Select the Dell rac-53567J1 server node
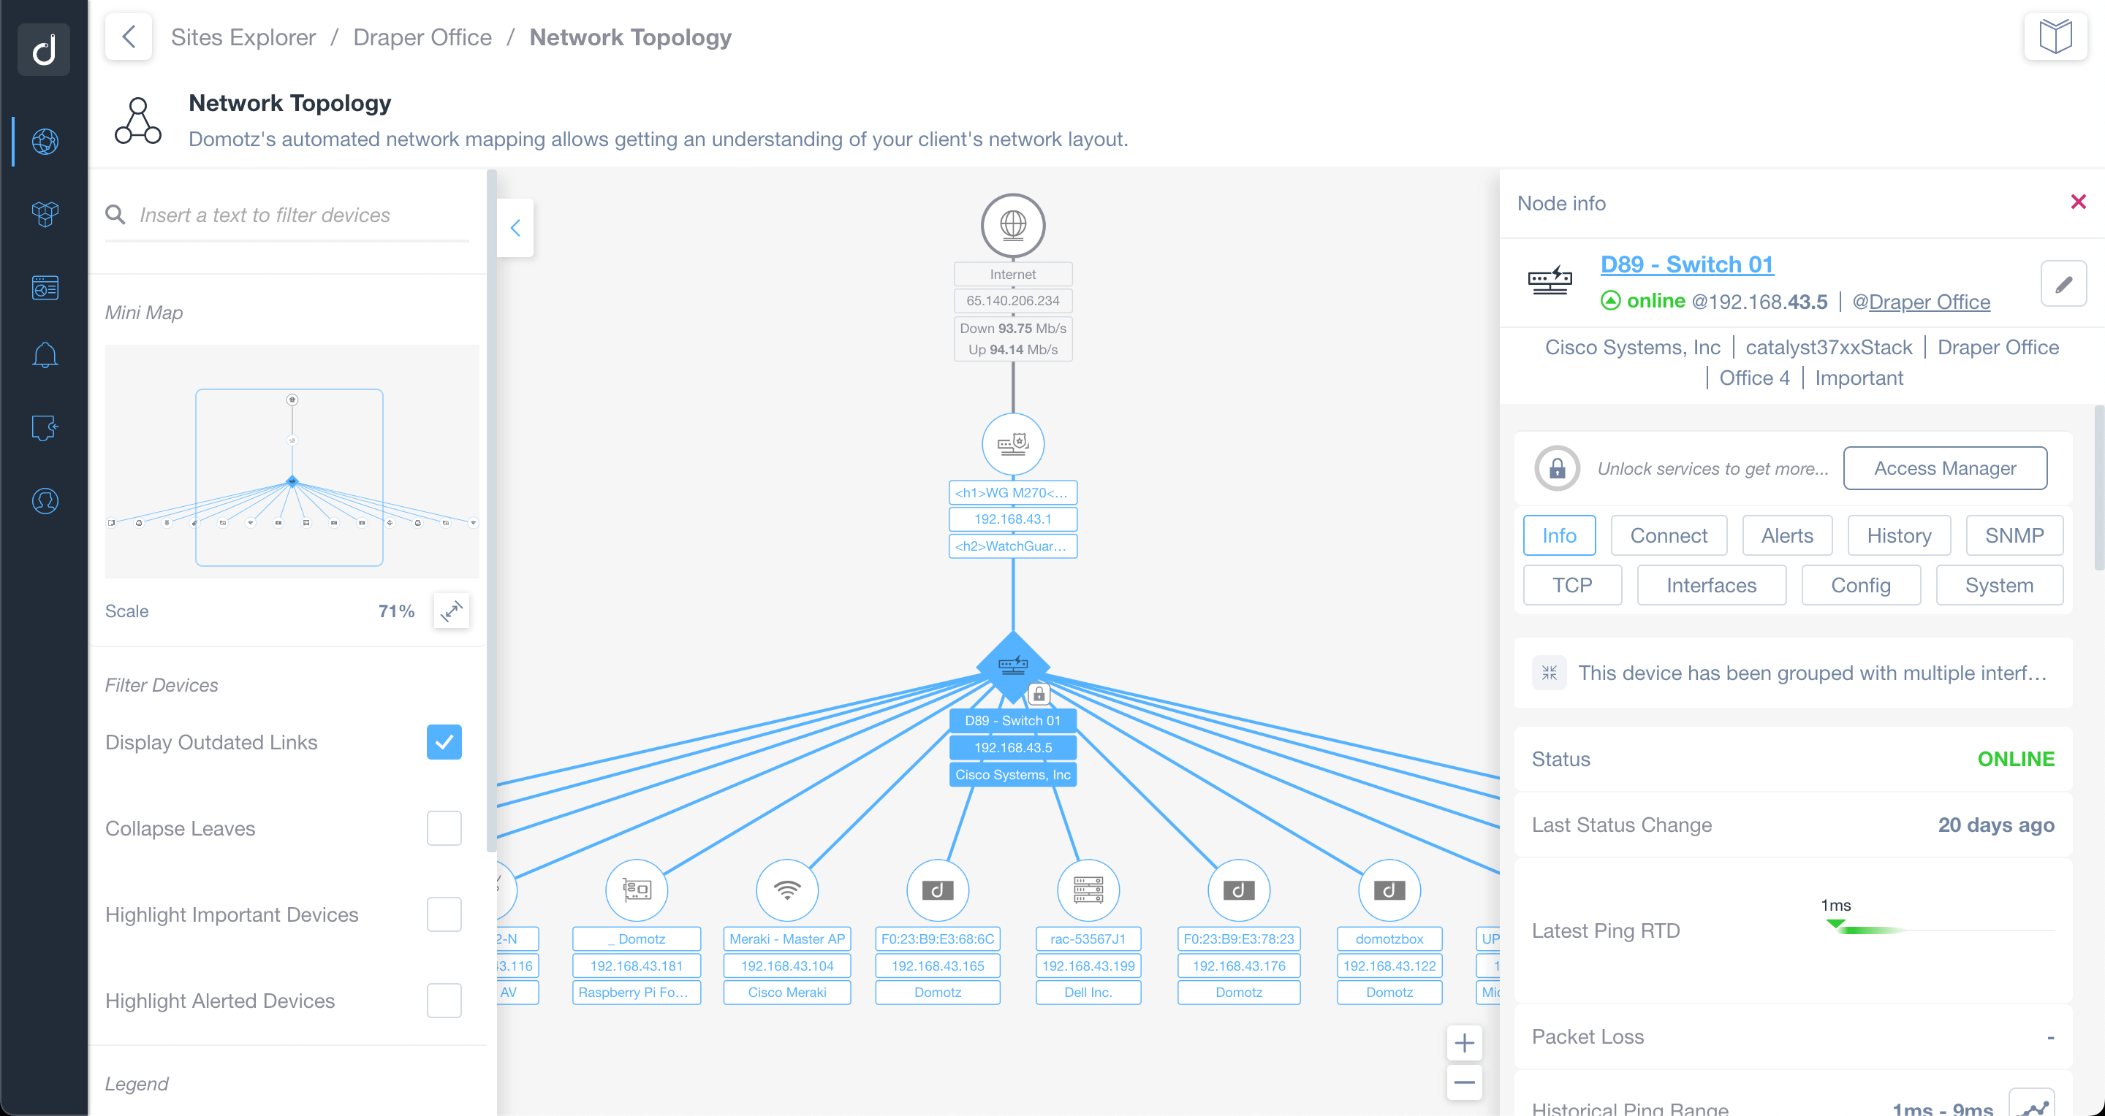 point(1088,890)
